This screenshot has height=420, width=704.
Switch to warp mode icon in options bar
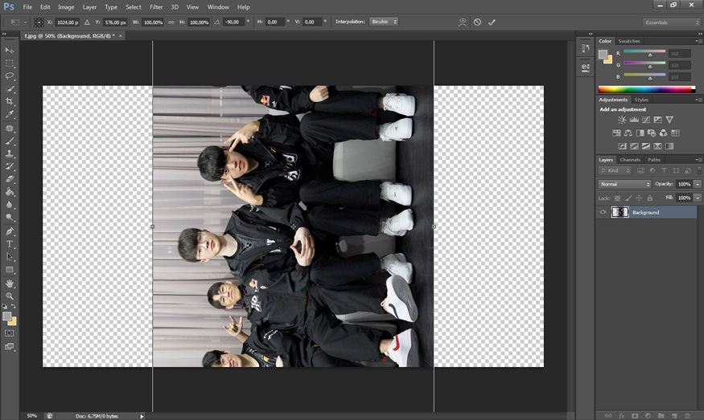tap(462, 22)
